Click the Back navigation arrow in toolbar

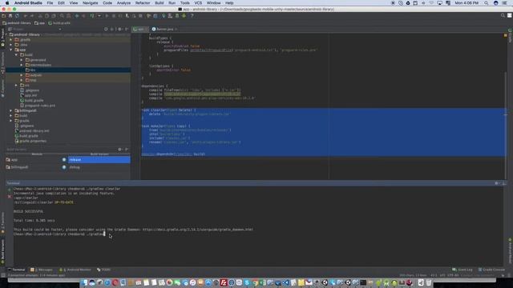coord(77,16)
